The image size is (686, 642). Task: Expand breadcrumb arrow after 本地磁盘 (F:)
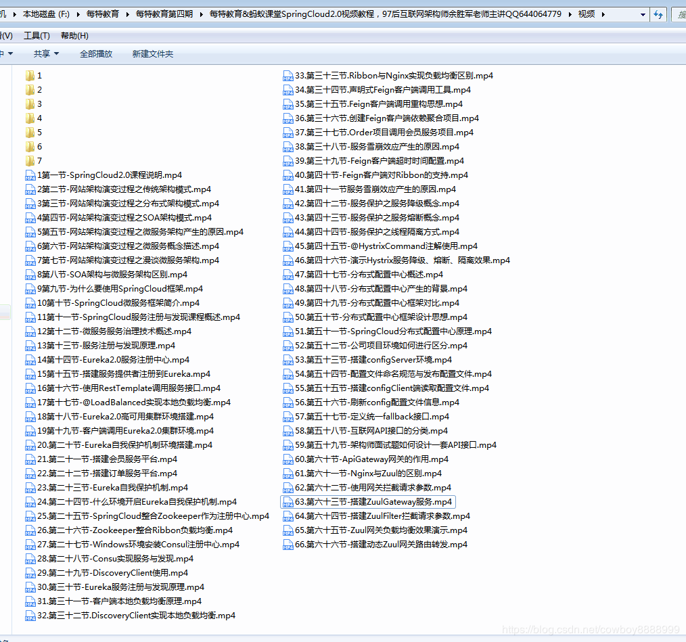coord(78,14)
